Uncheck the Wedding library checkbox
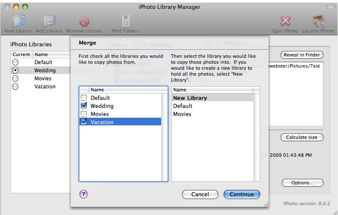This screenshot has height=215, width=338. pos(84,106)
